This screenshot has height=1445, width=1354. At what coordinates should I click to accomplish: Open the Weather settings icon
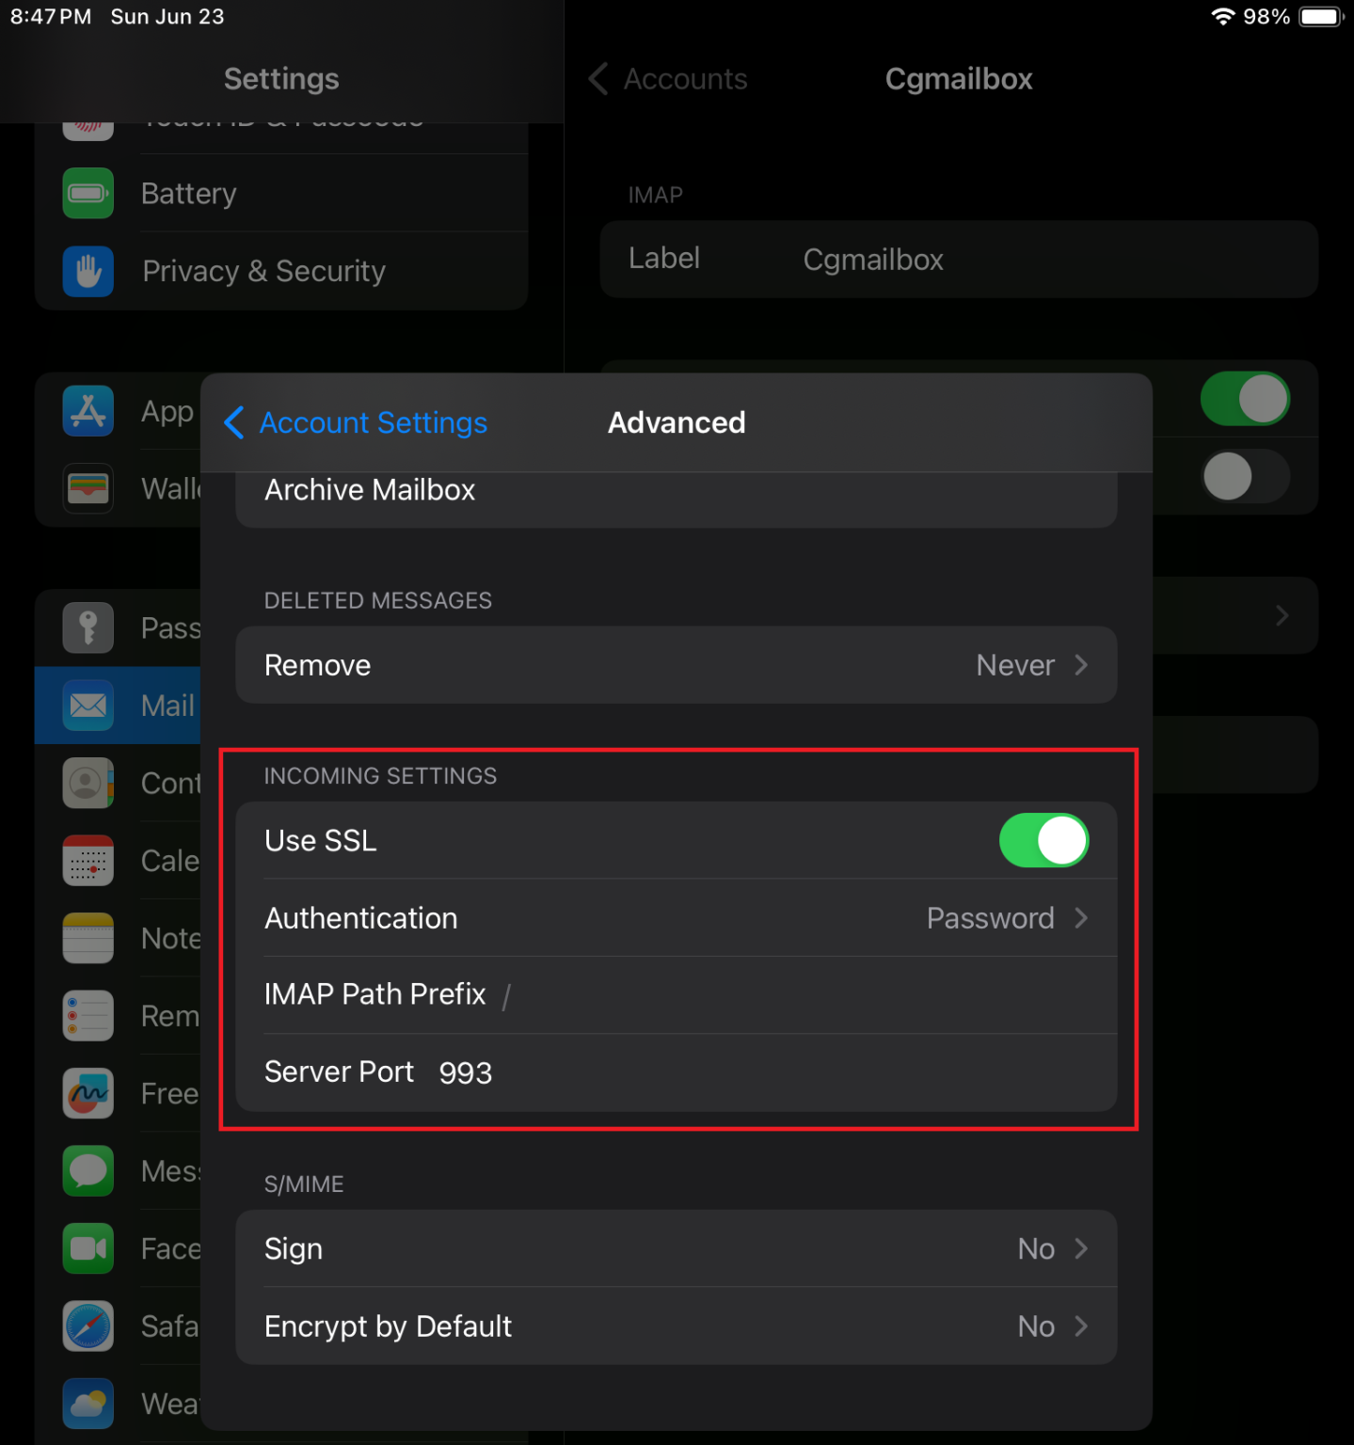(88, 1404)
